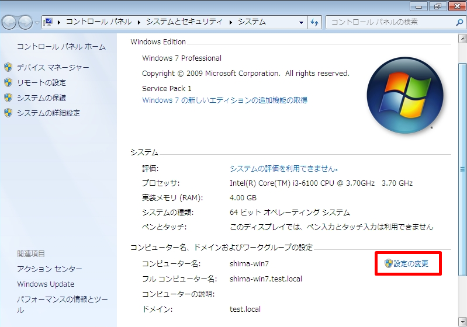Click the Forward navigation arrow button
This screenshot has width=467, height=327.
(x=26, y=22)
